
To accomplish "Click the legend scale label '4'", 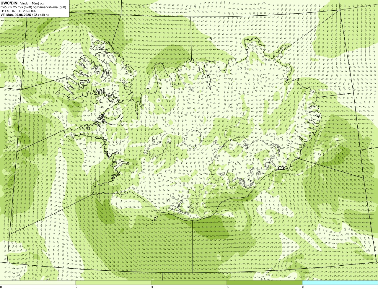I will click(x=152, y=287).
